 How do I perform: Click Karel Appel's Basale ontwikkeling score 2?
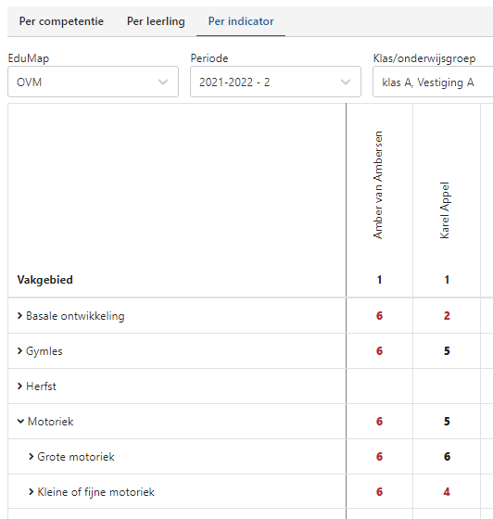click(447, 316)
